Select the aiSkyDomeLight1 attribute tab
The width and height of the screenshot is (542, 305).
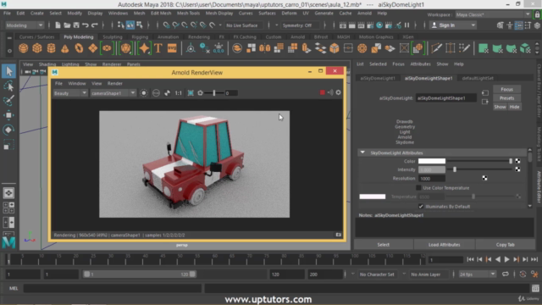[x=378, y=78]
